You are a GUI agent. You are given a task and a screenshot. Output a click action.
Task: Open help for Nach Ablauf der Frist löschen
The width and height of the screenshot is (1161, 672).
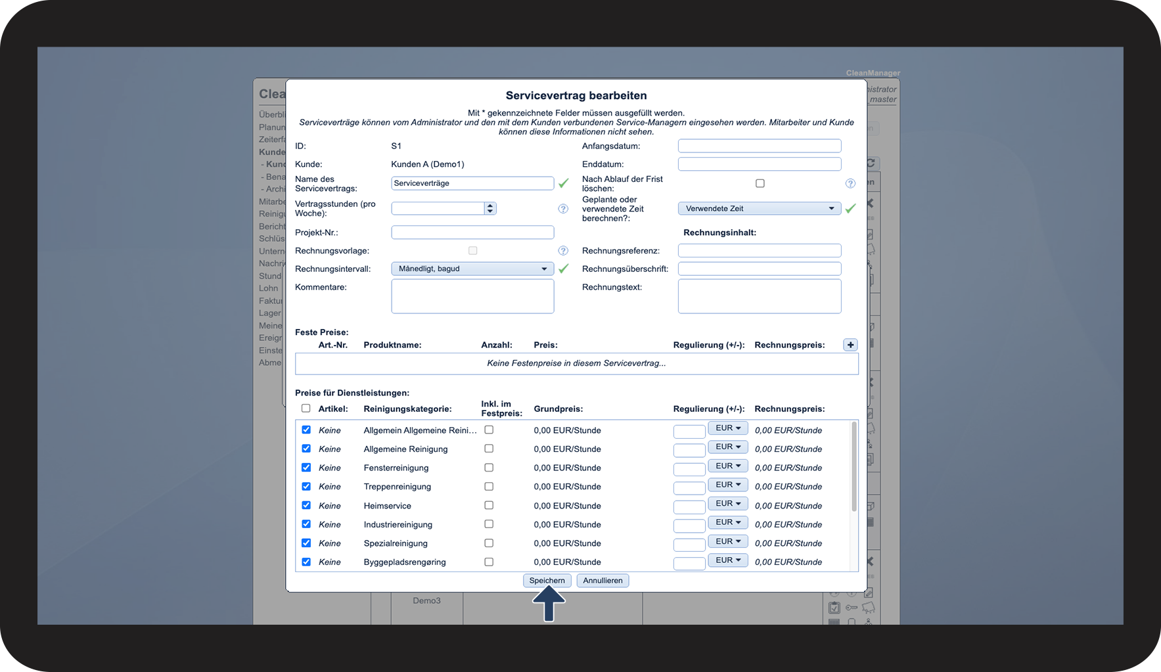(x=850, y=184)
